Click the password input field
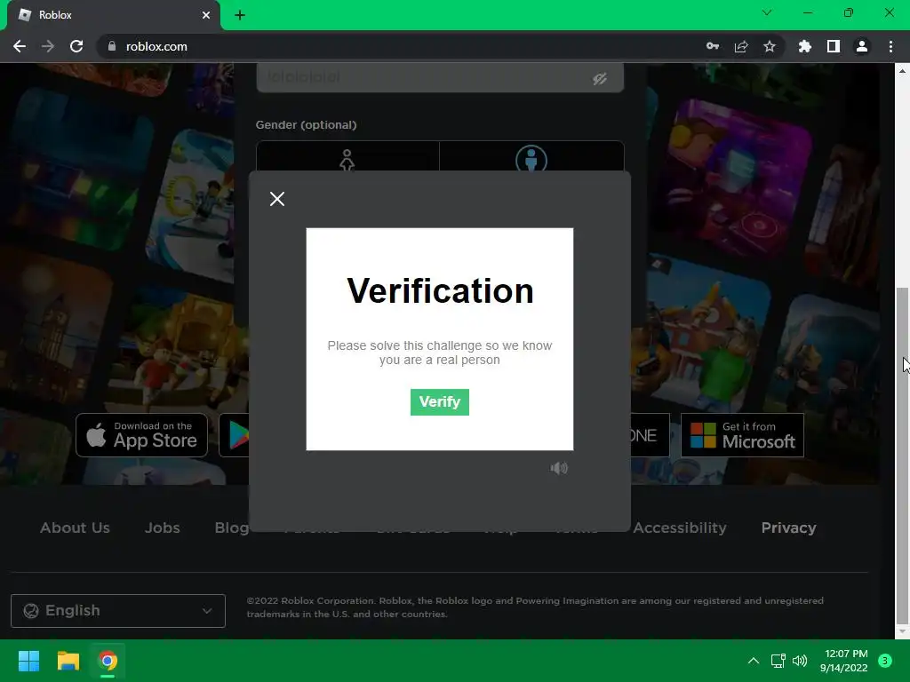The width and height of the screenshot is (910, 682). 439,77
